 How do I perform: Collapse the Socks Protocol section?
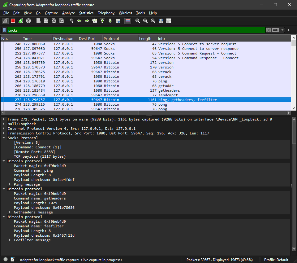4,138
